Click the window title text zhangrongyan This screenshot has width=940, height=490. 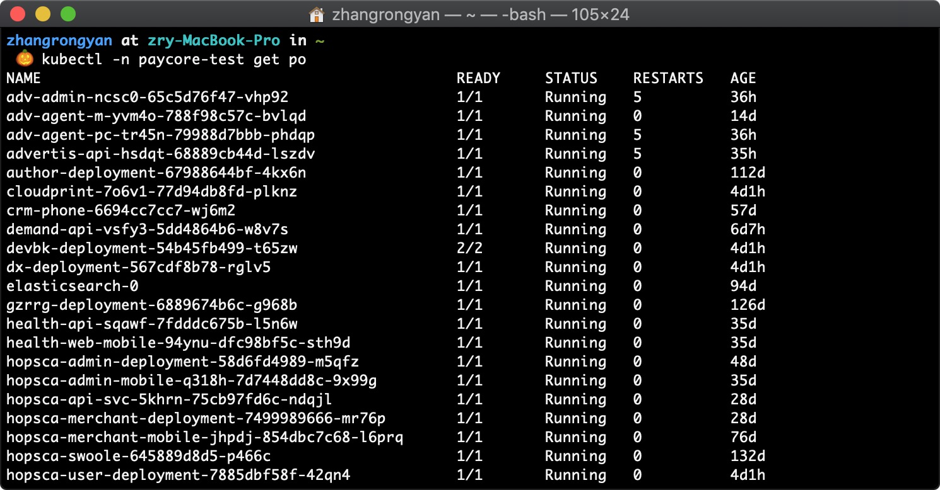385,14
